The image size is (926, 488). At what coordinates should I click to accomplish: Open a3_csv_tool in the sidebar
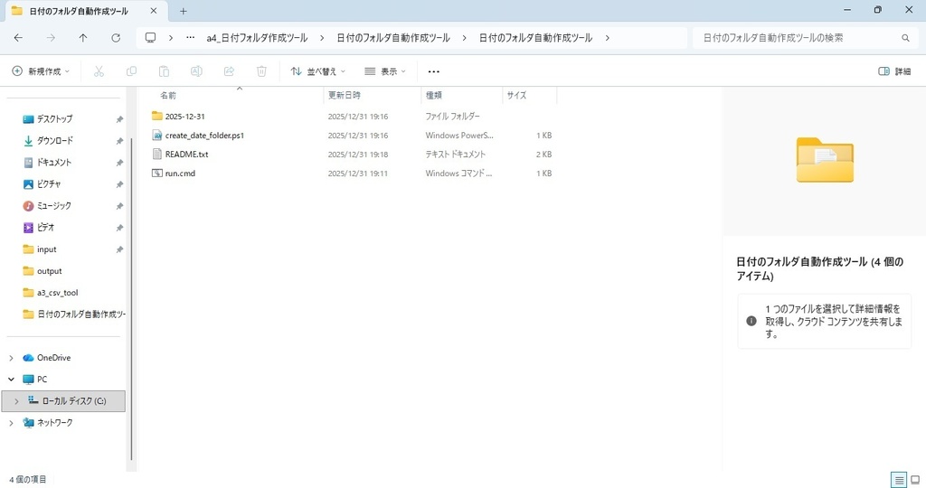(57, 293)
